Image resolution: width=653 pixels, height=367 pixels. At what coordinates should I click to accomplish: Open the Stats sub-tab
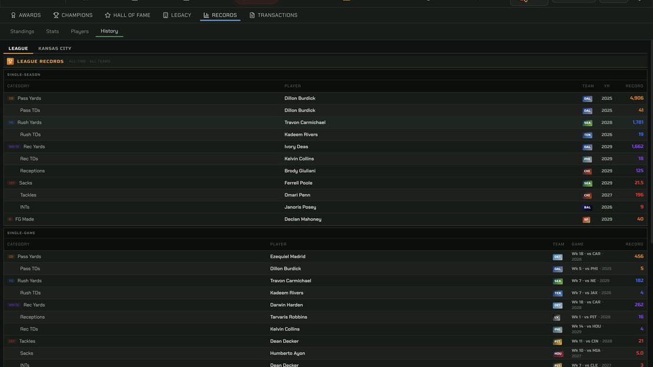click(x=52, y=31)
